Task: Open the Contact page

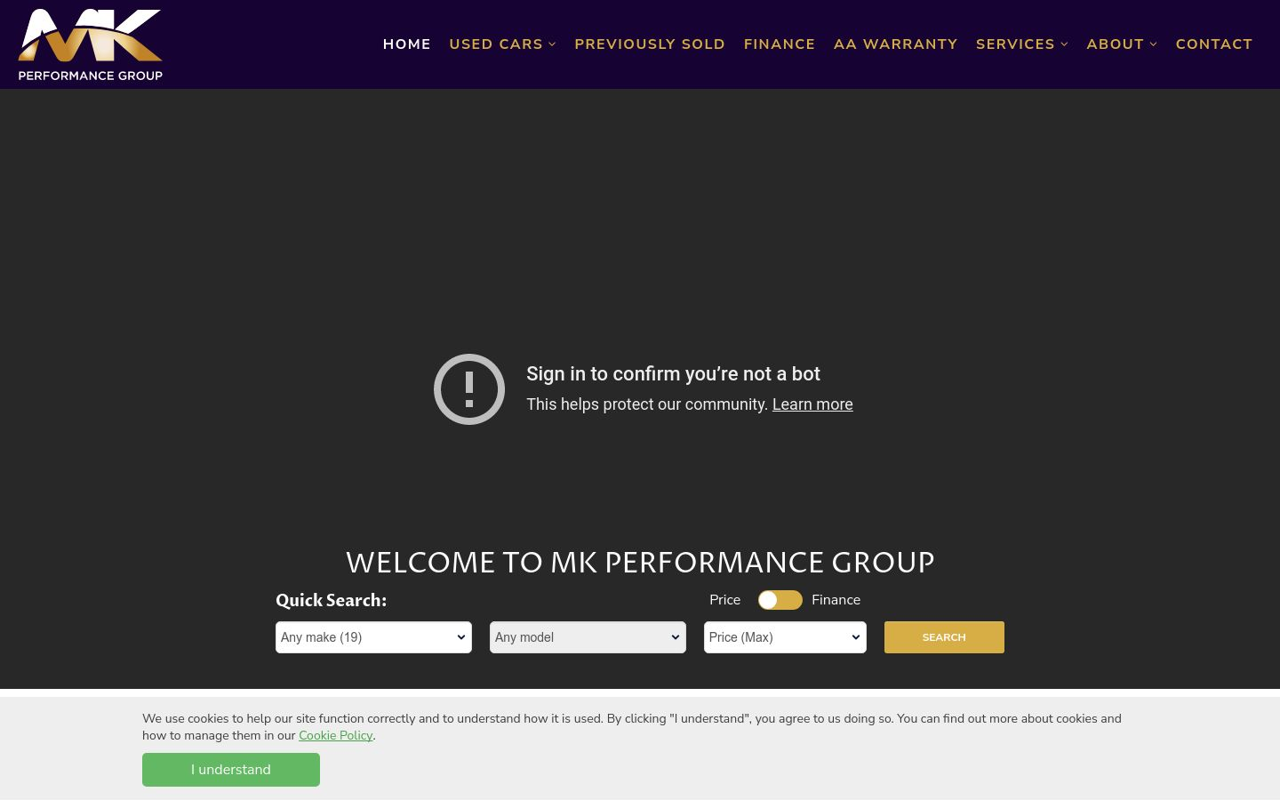Action: [x=1214, y=44]
